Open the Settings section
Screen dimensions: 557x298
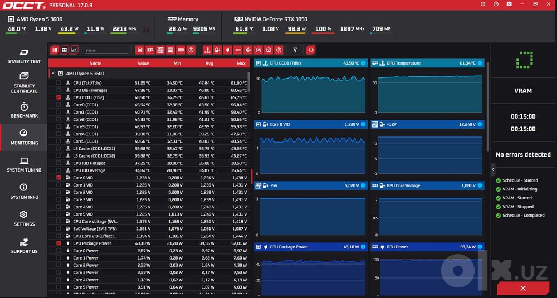24,219
